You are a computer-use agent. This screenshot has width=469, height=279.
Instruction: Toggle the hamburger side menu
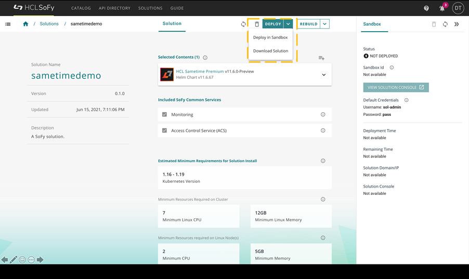coord(8,24)
